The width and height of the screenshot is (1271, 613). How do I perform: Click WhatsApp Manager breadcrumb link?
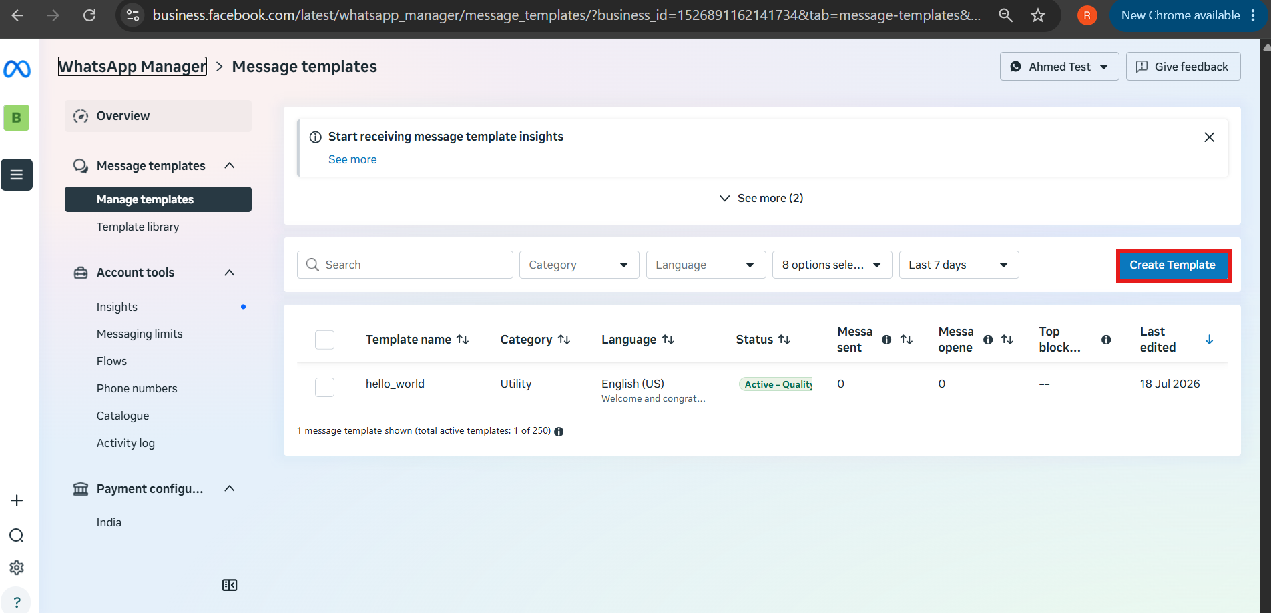click(x=132, y=67)
